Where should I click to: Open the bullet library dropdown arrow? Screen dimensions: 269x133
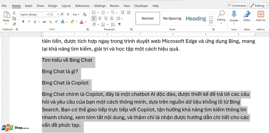coord(98,12)
